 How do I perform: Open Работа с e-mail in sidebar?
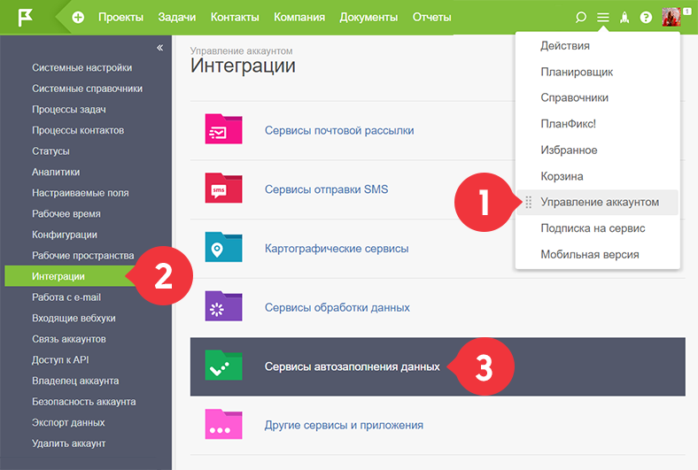point(66,297)
